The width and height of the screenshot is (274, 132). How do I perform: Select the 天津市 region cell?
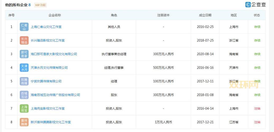(x=234, y=68)
